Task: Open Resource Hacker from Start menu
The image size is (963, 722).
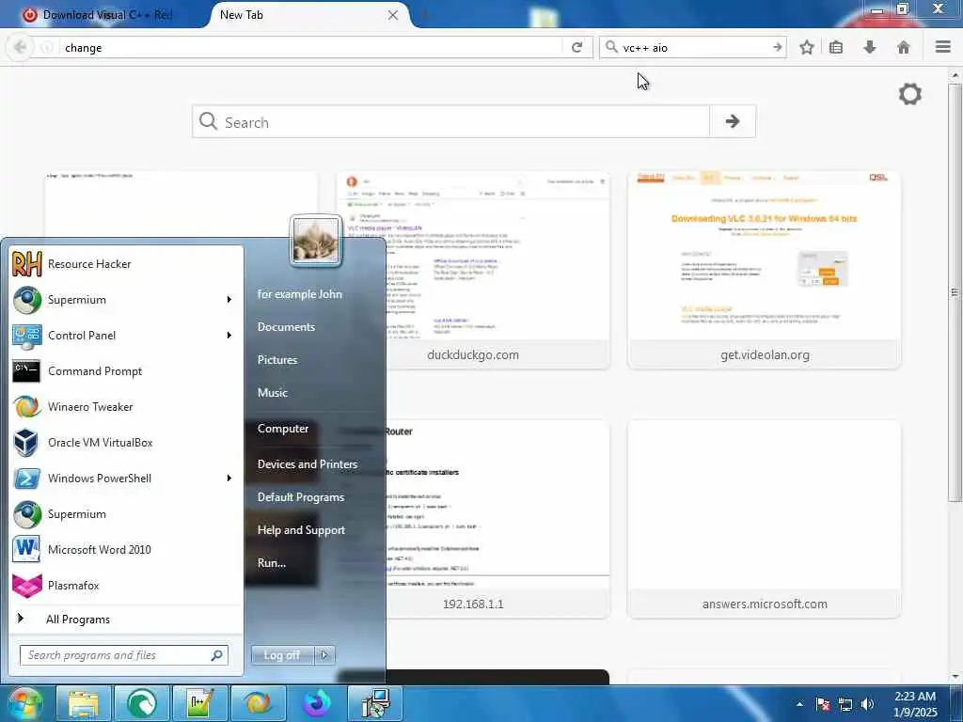Action: pyautogui.click(x=126, y=264)
